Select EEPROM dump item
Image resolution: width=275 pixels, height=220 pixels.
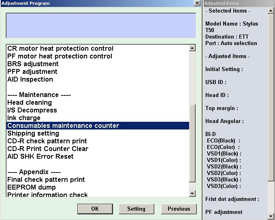tap(32, 188)
